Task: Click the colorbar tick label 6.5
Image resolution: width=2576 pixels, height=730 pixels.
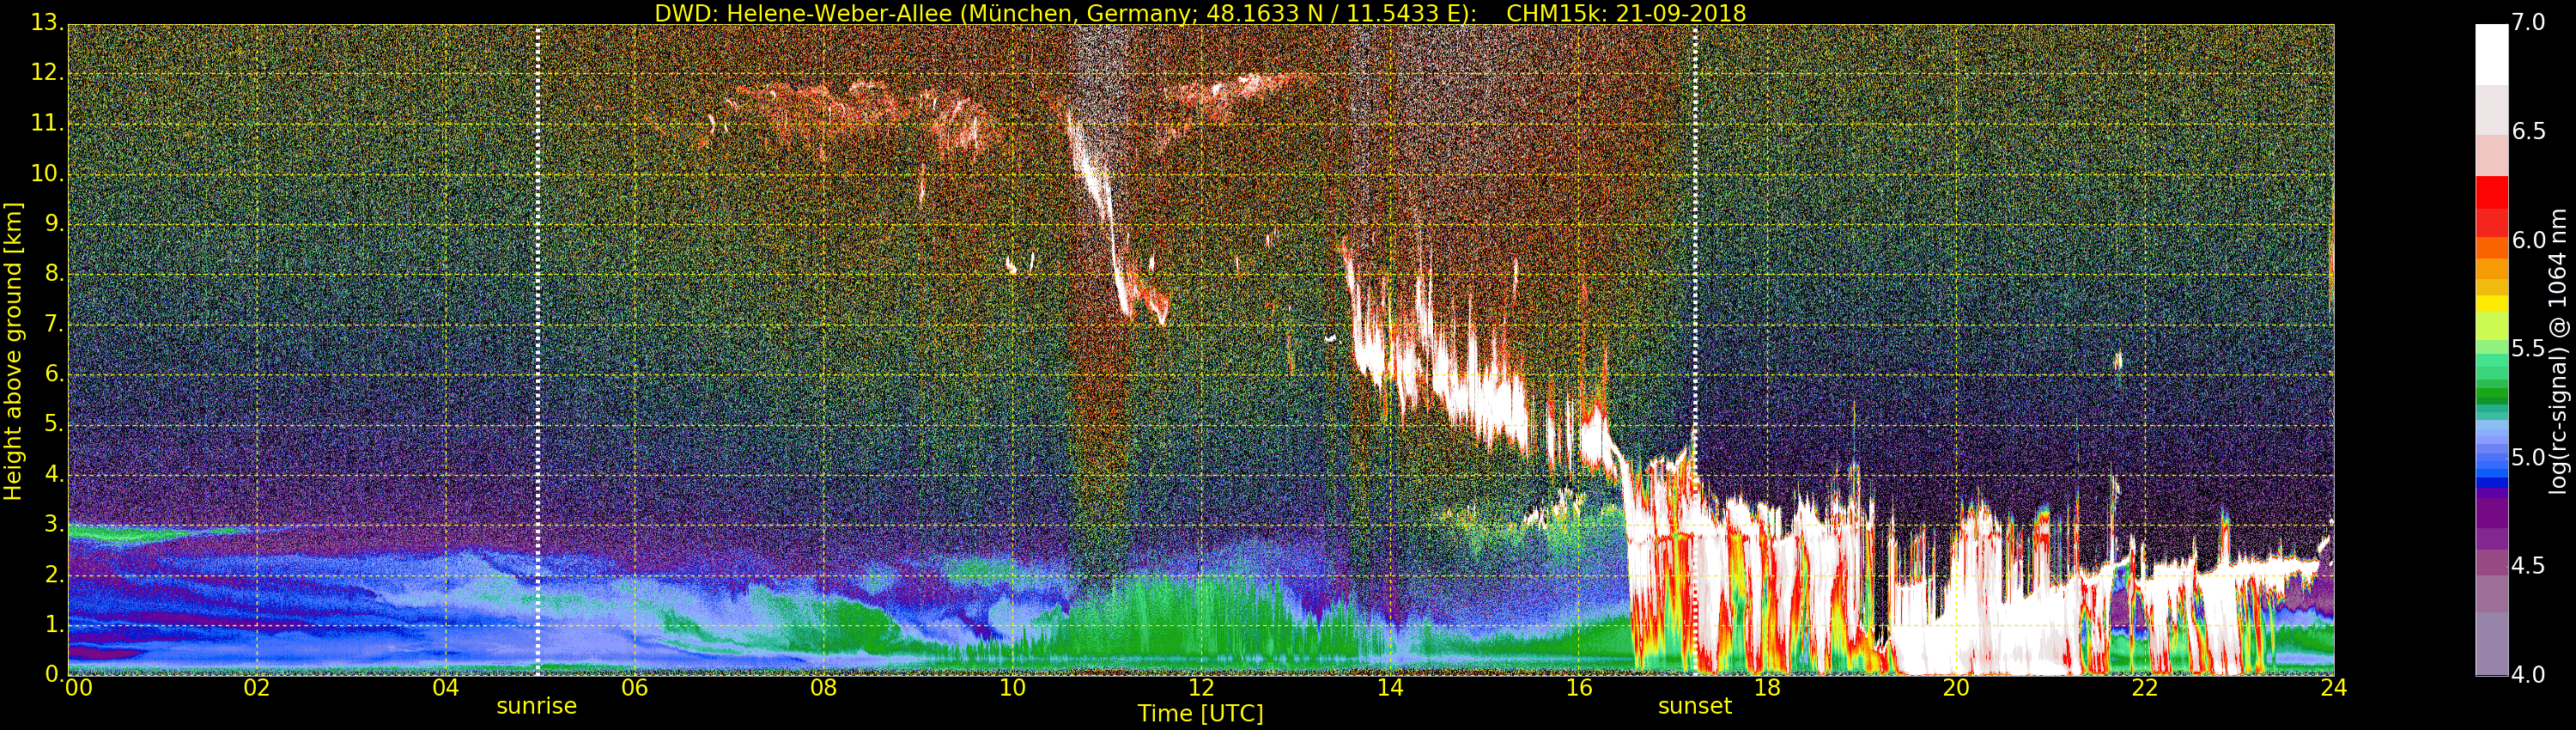Action: click(x=2529, y=132)
